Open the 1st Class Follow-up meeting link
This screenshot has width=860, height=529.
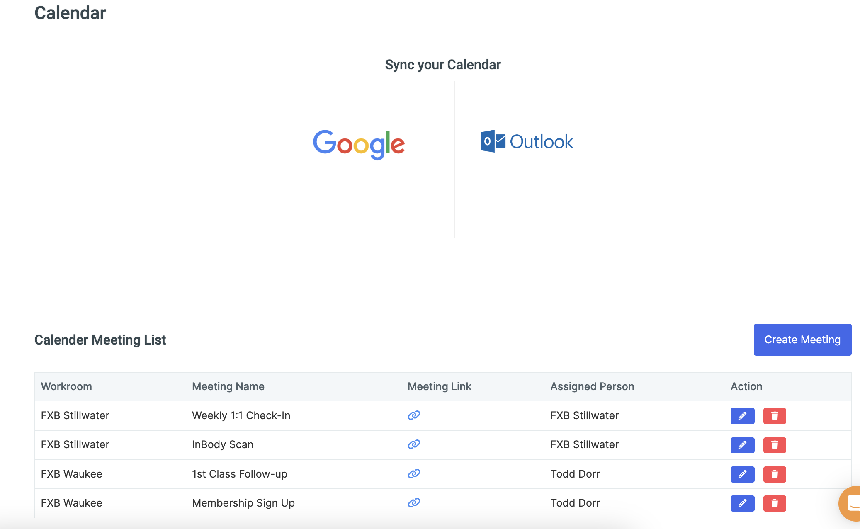[414, 474]
